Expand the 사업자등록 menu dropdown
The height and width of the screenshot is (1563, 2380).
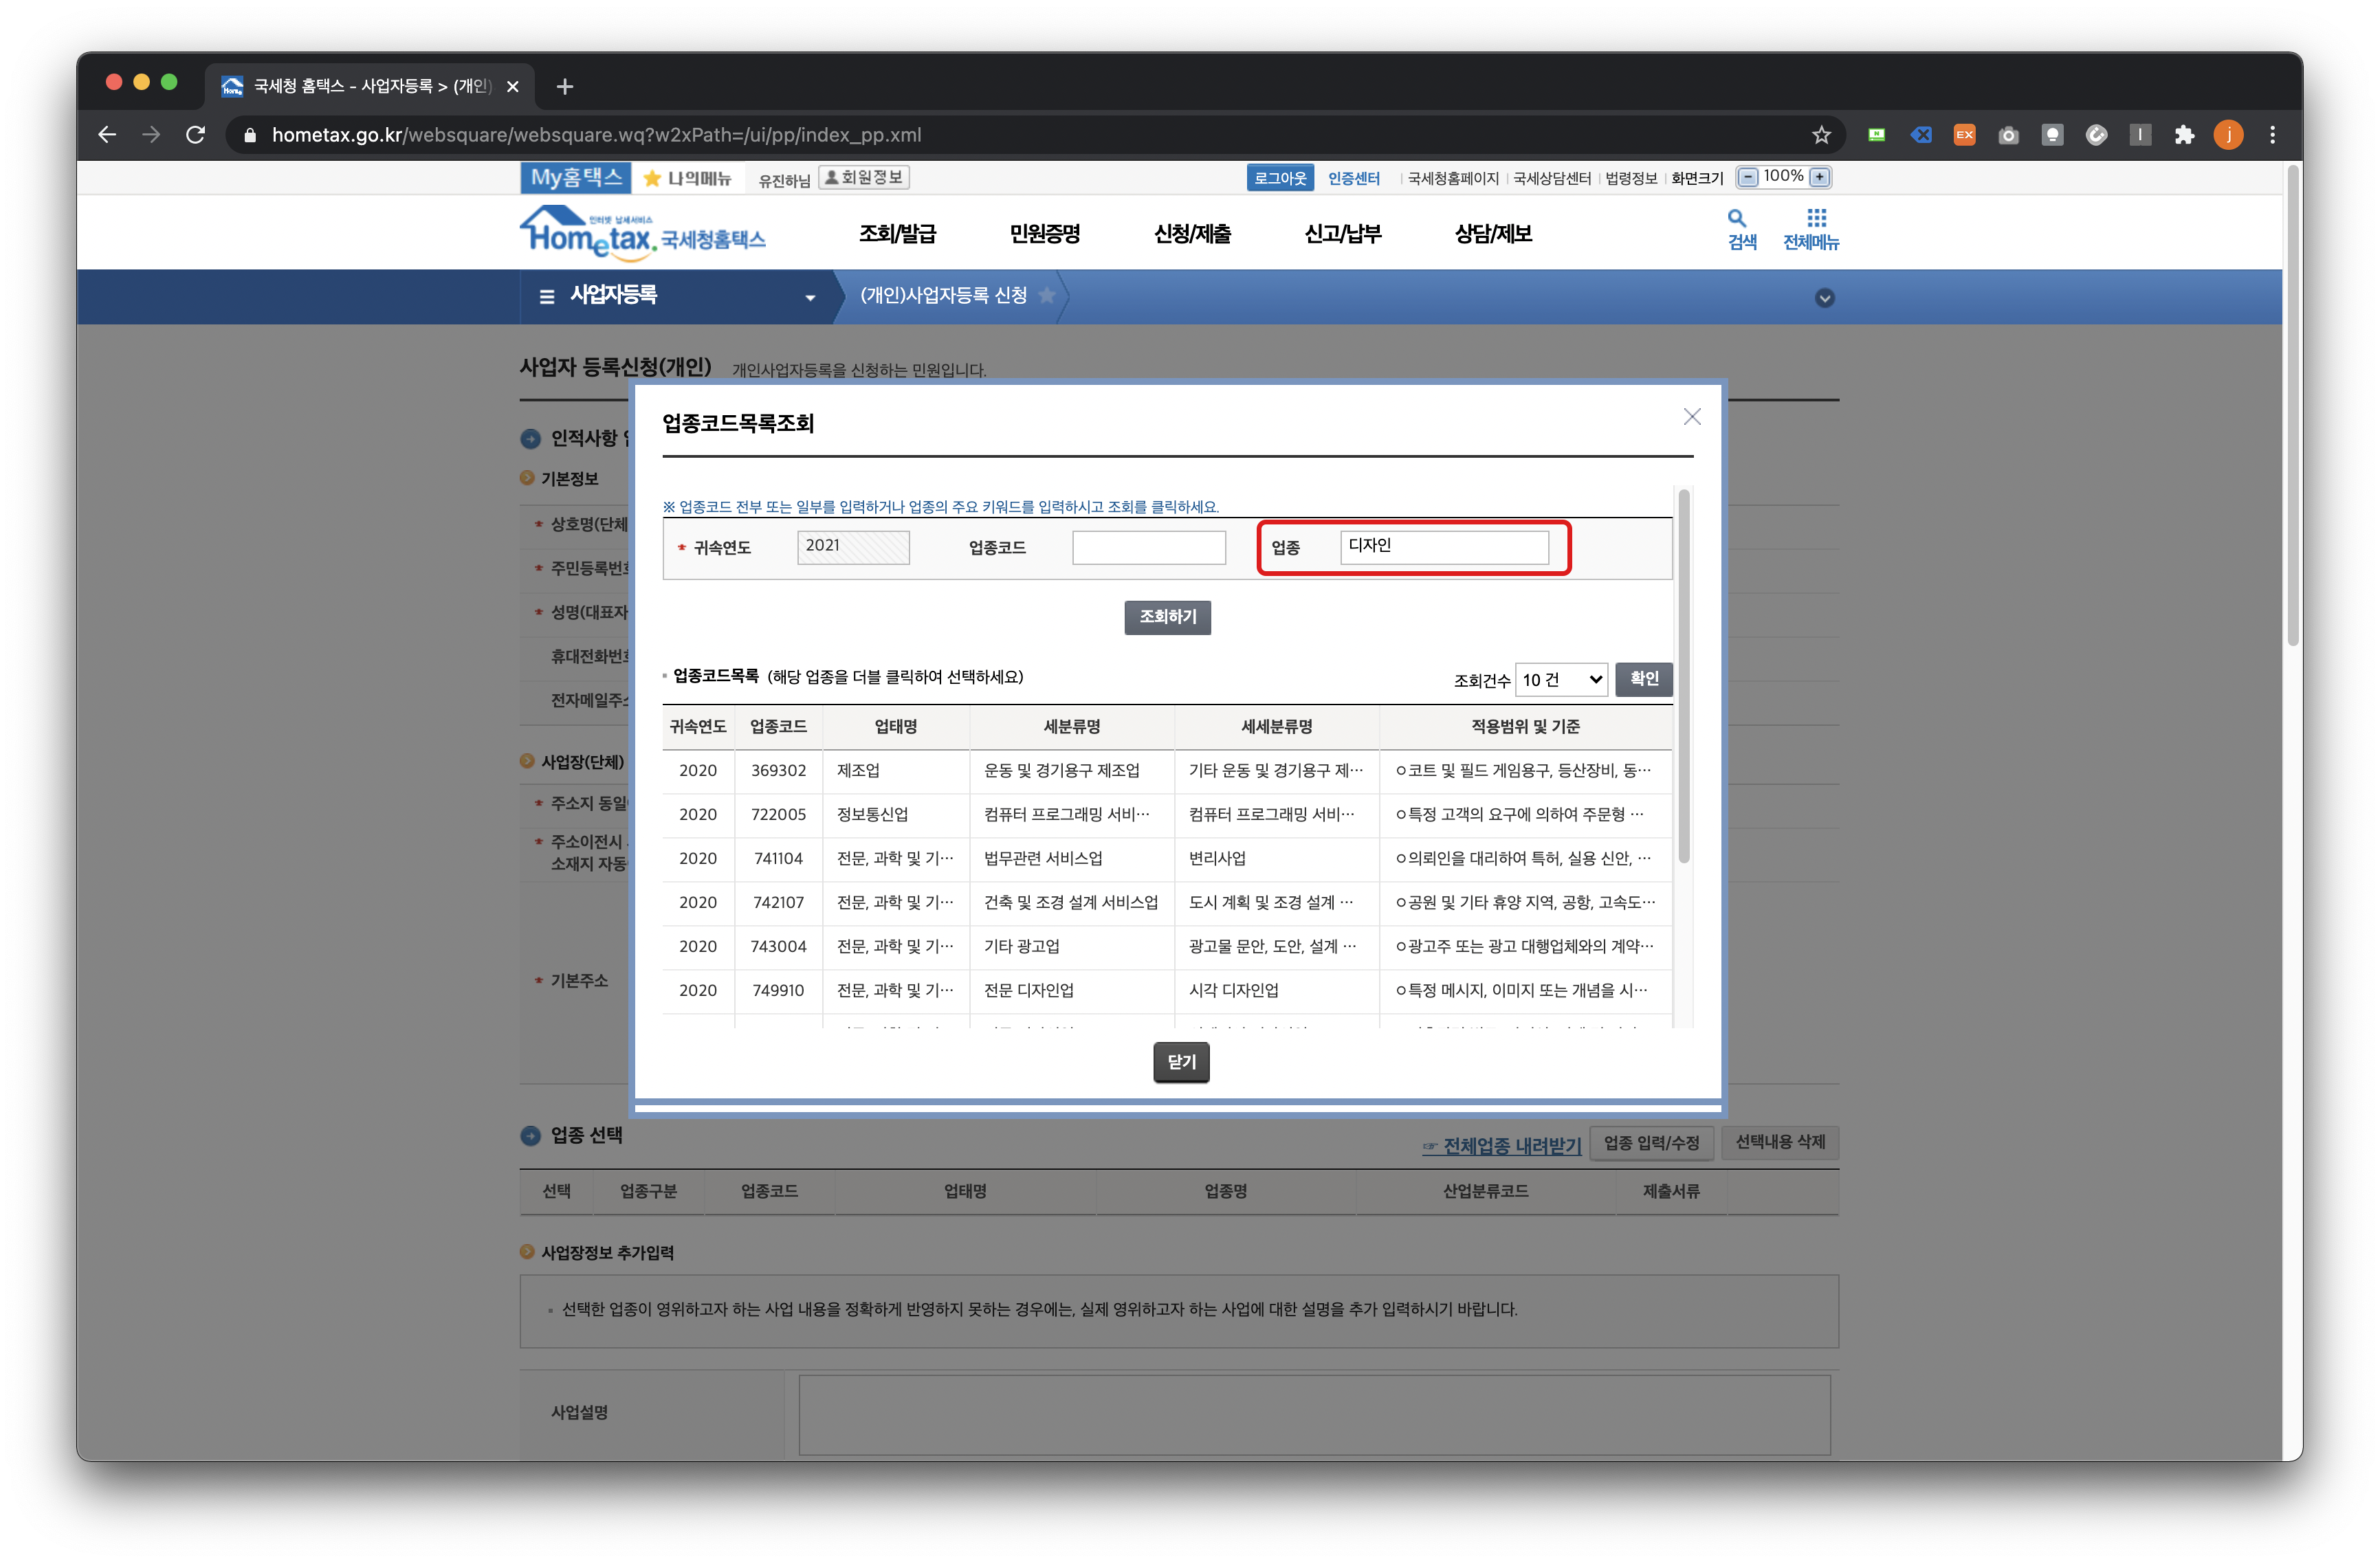(x=809, y=298)
